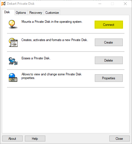The width and height of the screenshot is (132, 144).
Task: Click the yellow lightbulb Connect icon
Action: pos(13,24)
